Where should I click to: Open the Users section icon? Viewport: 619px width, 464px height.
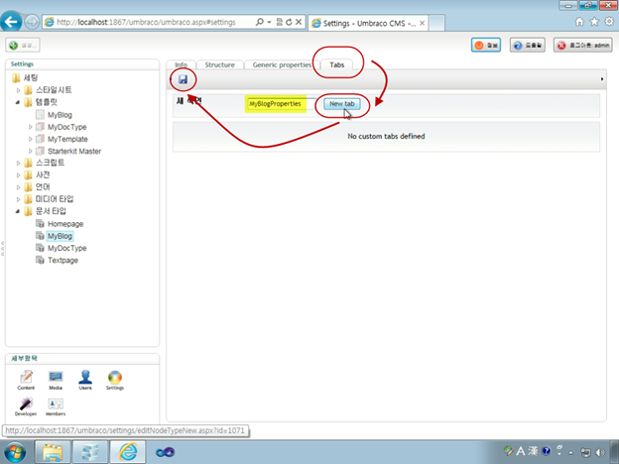point(85,381)
